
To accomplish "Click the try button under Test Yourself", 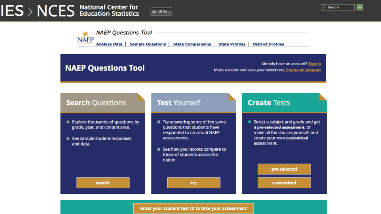I will [x=194, y=183].
